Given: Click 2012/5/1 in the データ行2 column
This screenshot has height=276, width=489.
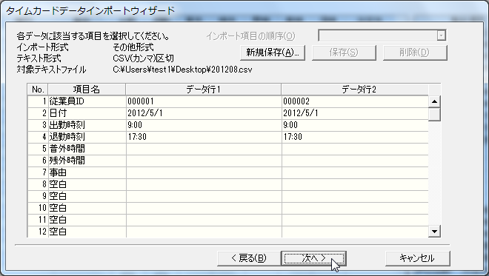Looking at the screenshot, I should tap(301, 113).
